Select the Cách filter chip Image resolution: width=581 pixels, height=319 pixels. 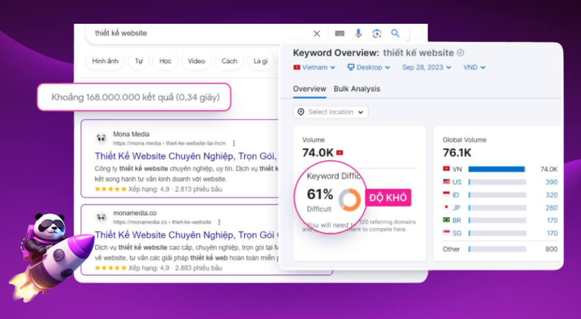229,61
